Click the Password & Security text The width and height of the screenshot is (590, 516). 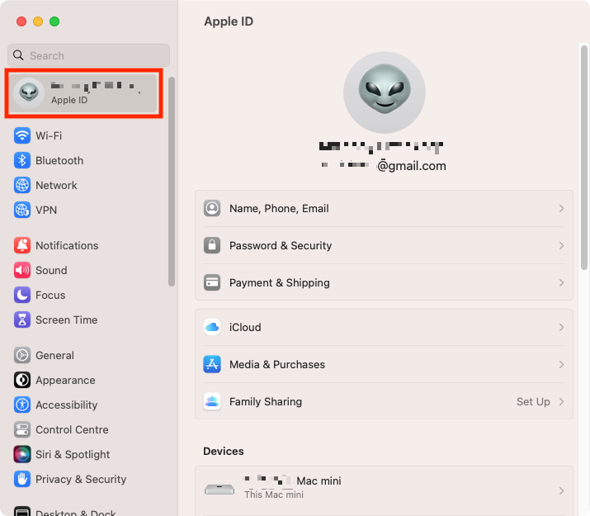(x=281, y=246)
